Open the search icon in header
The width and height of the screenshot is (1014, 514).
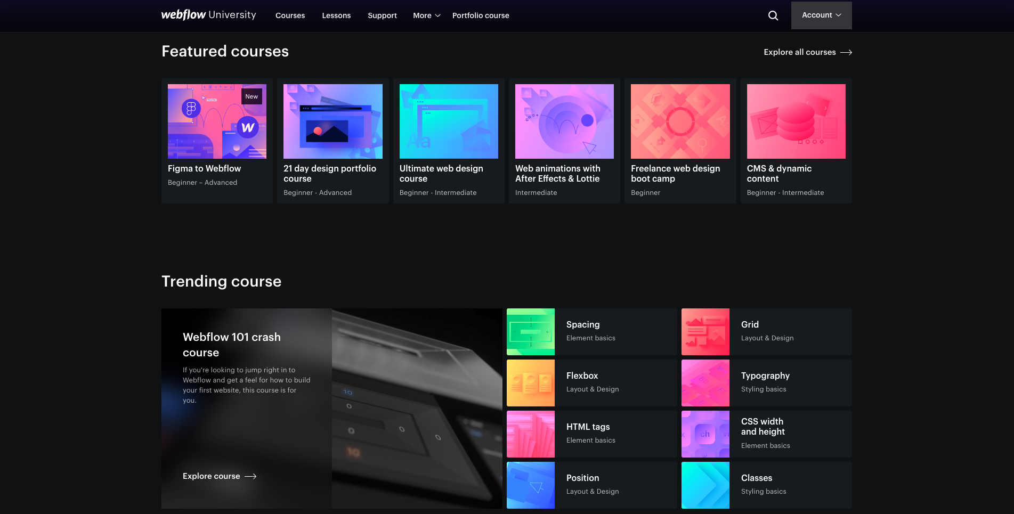click(773, 15)
